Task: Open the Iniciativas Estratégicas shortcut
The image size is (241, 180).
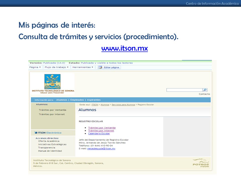Action: click(x=52, y=144)
